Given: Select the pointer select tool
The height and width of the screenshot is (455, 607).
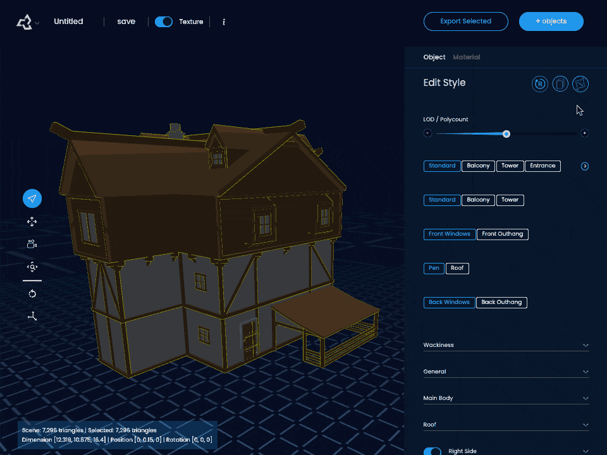Looking at the screenshot, I should pos(32,198).
